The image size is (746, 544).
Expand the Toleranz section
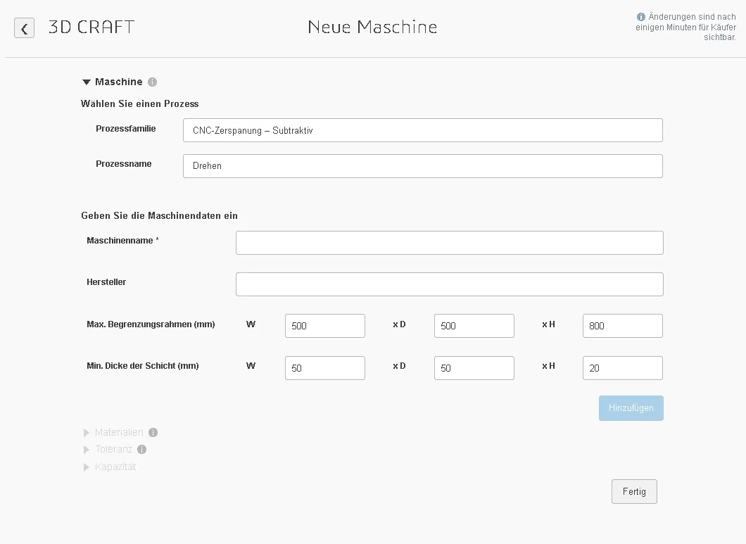point(87,450)
